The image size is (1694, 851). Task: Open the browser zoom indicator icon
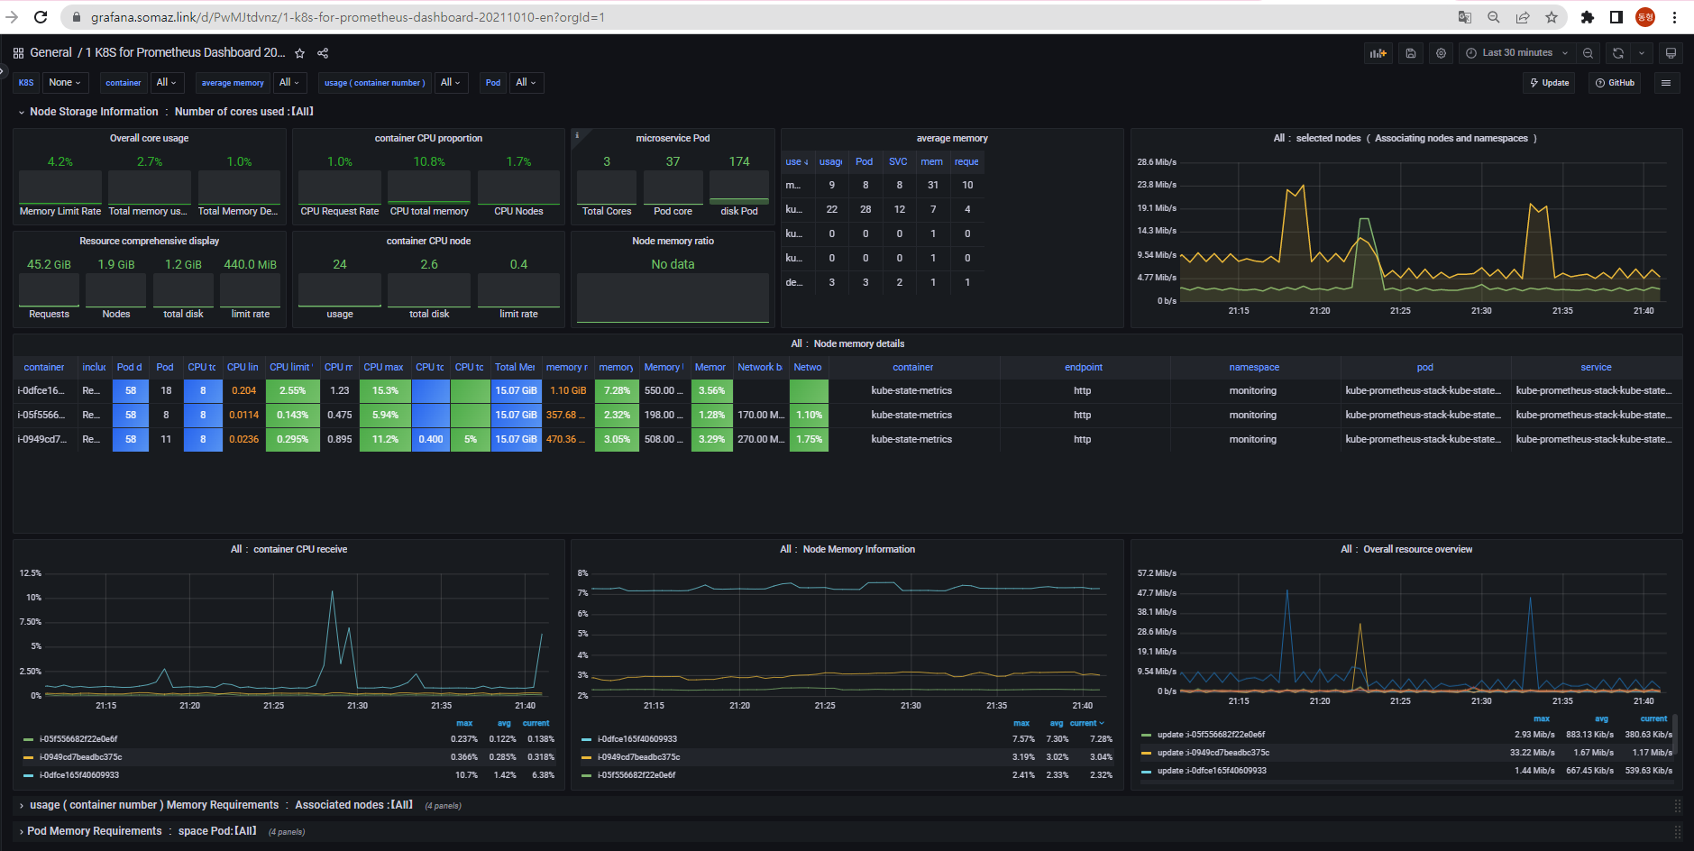point(1494,17)
